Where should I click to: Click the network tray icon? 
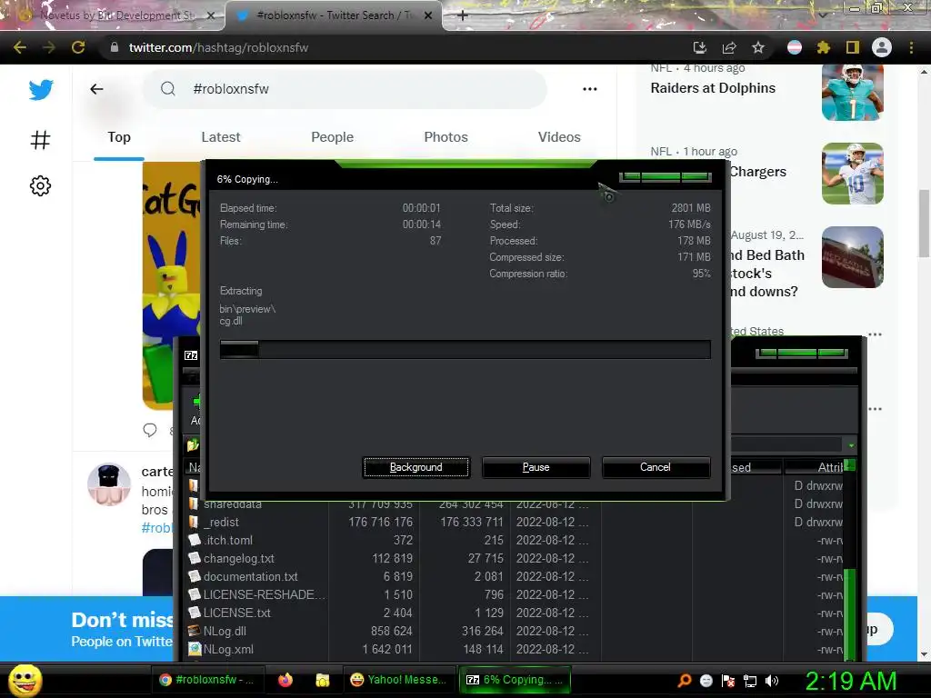coord(750,681)
